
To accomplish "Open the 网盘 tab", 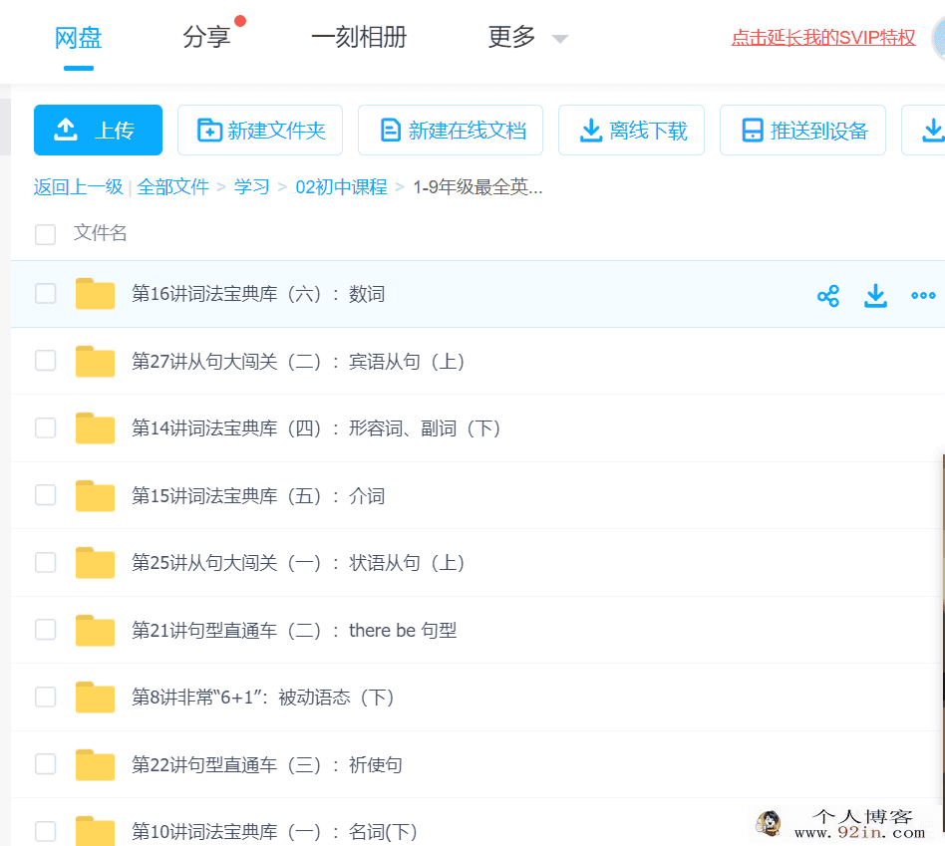I will click(79, 39).
